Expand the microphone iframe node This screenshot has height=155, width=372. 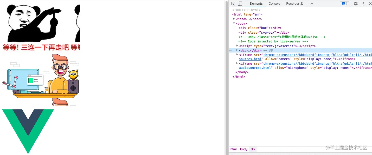point(237,63)
